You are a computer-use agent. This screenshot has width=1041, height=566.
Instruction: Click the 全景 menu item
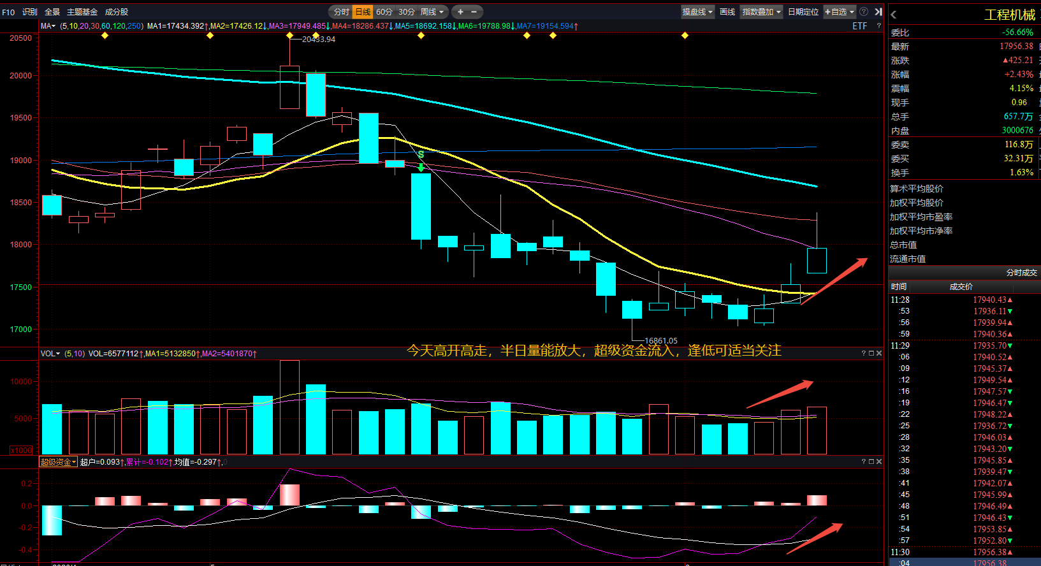click(52, 12)
